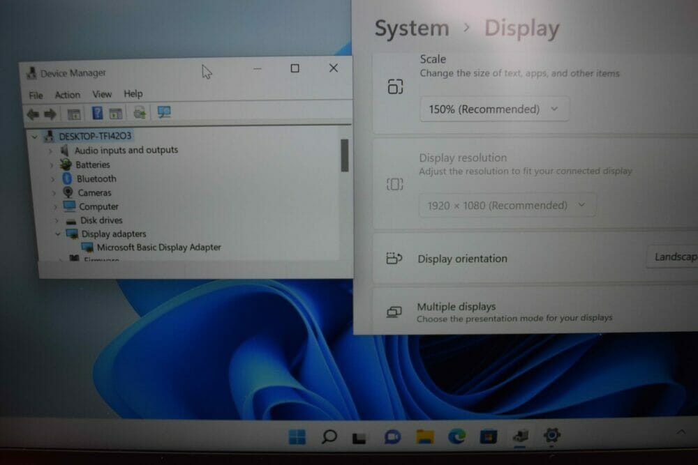Screen dimensions: 698x465
Task: Switch to Device Manager via taskbar icon
Action: (520, 436)
